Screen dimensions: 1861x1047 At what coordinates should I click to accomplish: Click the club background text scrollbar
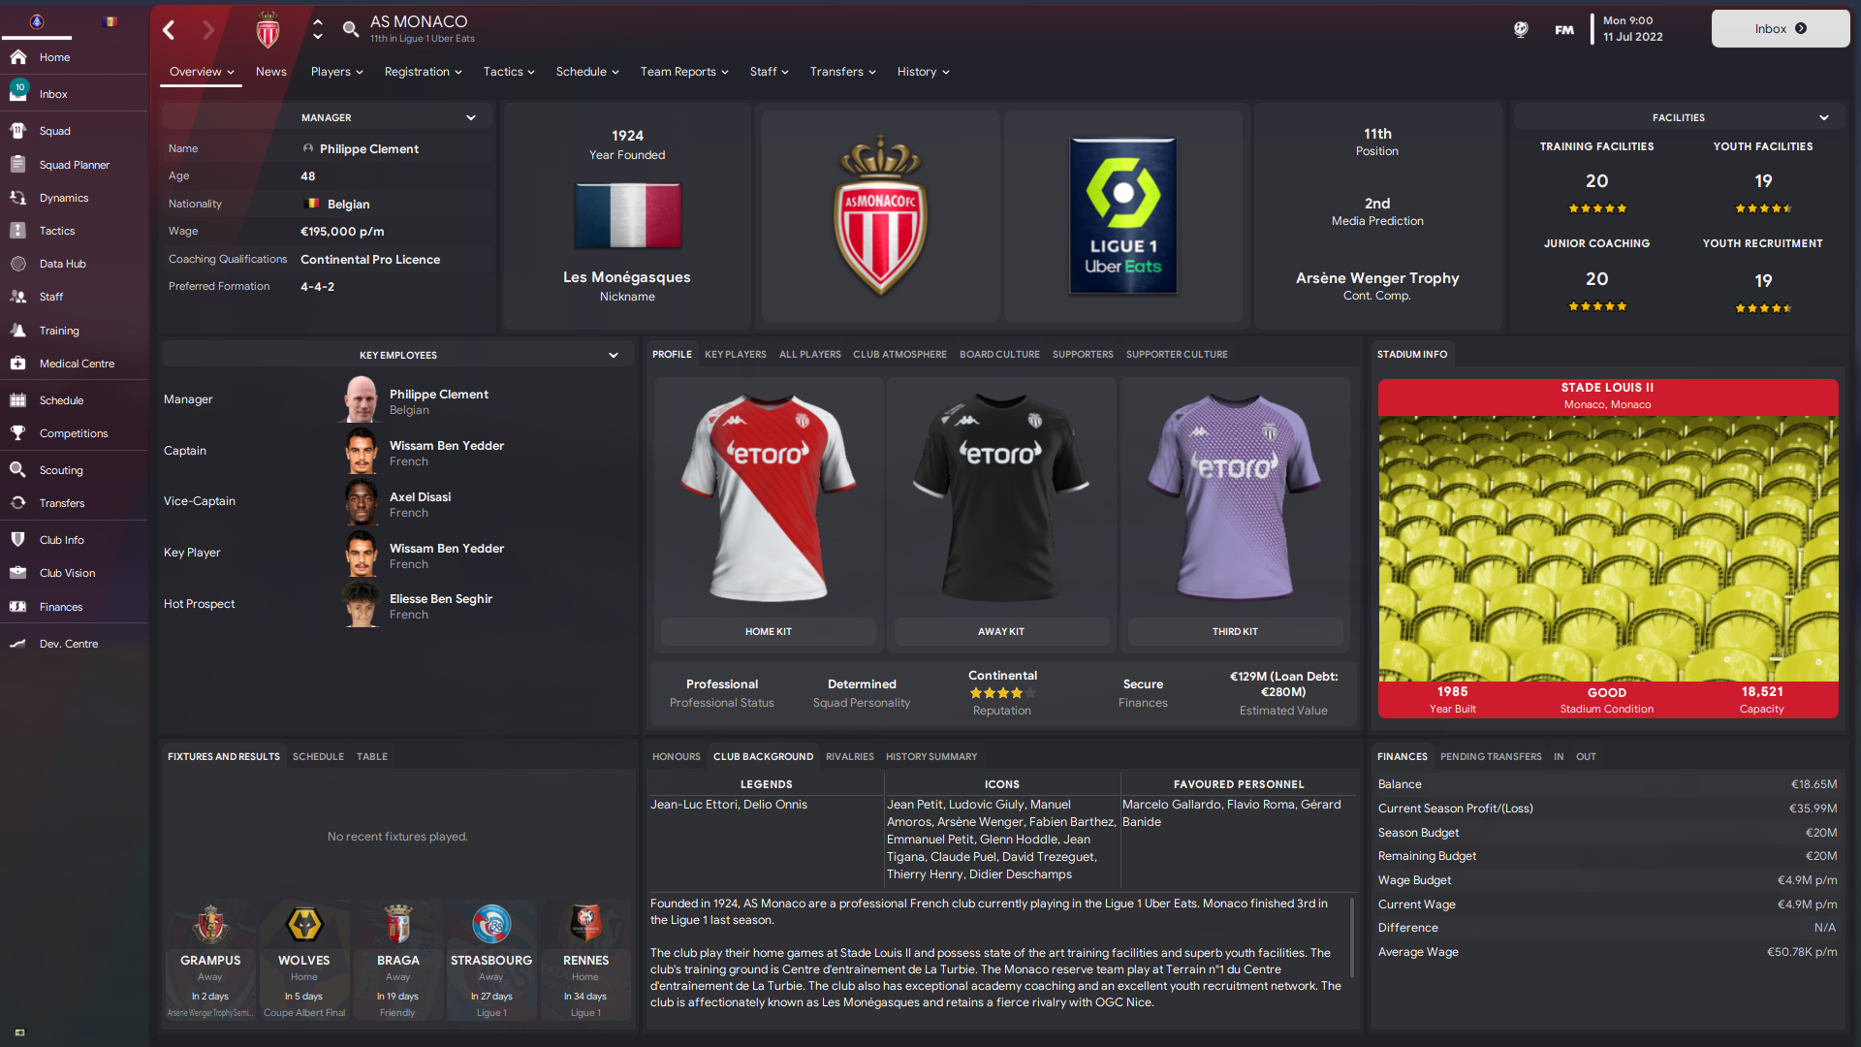pos(1352,937)
